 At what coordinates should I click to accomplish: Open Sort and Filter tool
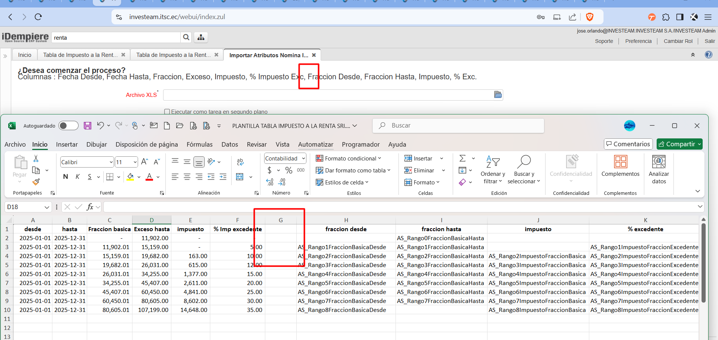point(493,169)
